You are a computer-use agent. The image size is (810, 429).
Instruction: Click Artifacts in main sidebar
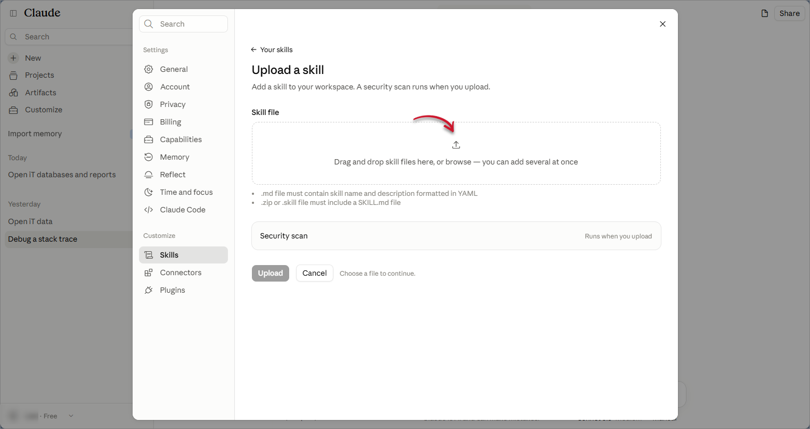40,93
